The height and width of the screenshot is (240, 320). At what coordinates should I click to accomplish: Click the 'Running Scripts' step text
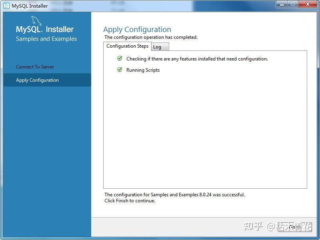[143, 70]
